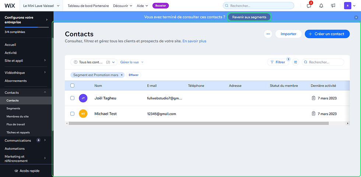Click the Dernière activité column header
This screenshot has height=177, width=361.
click(323, 86)
